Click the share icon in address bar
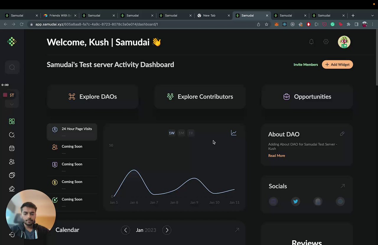 click(258, 24)
